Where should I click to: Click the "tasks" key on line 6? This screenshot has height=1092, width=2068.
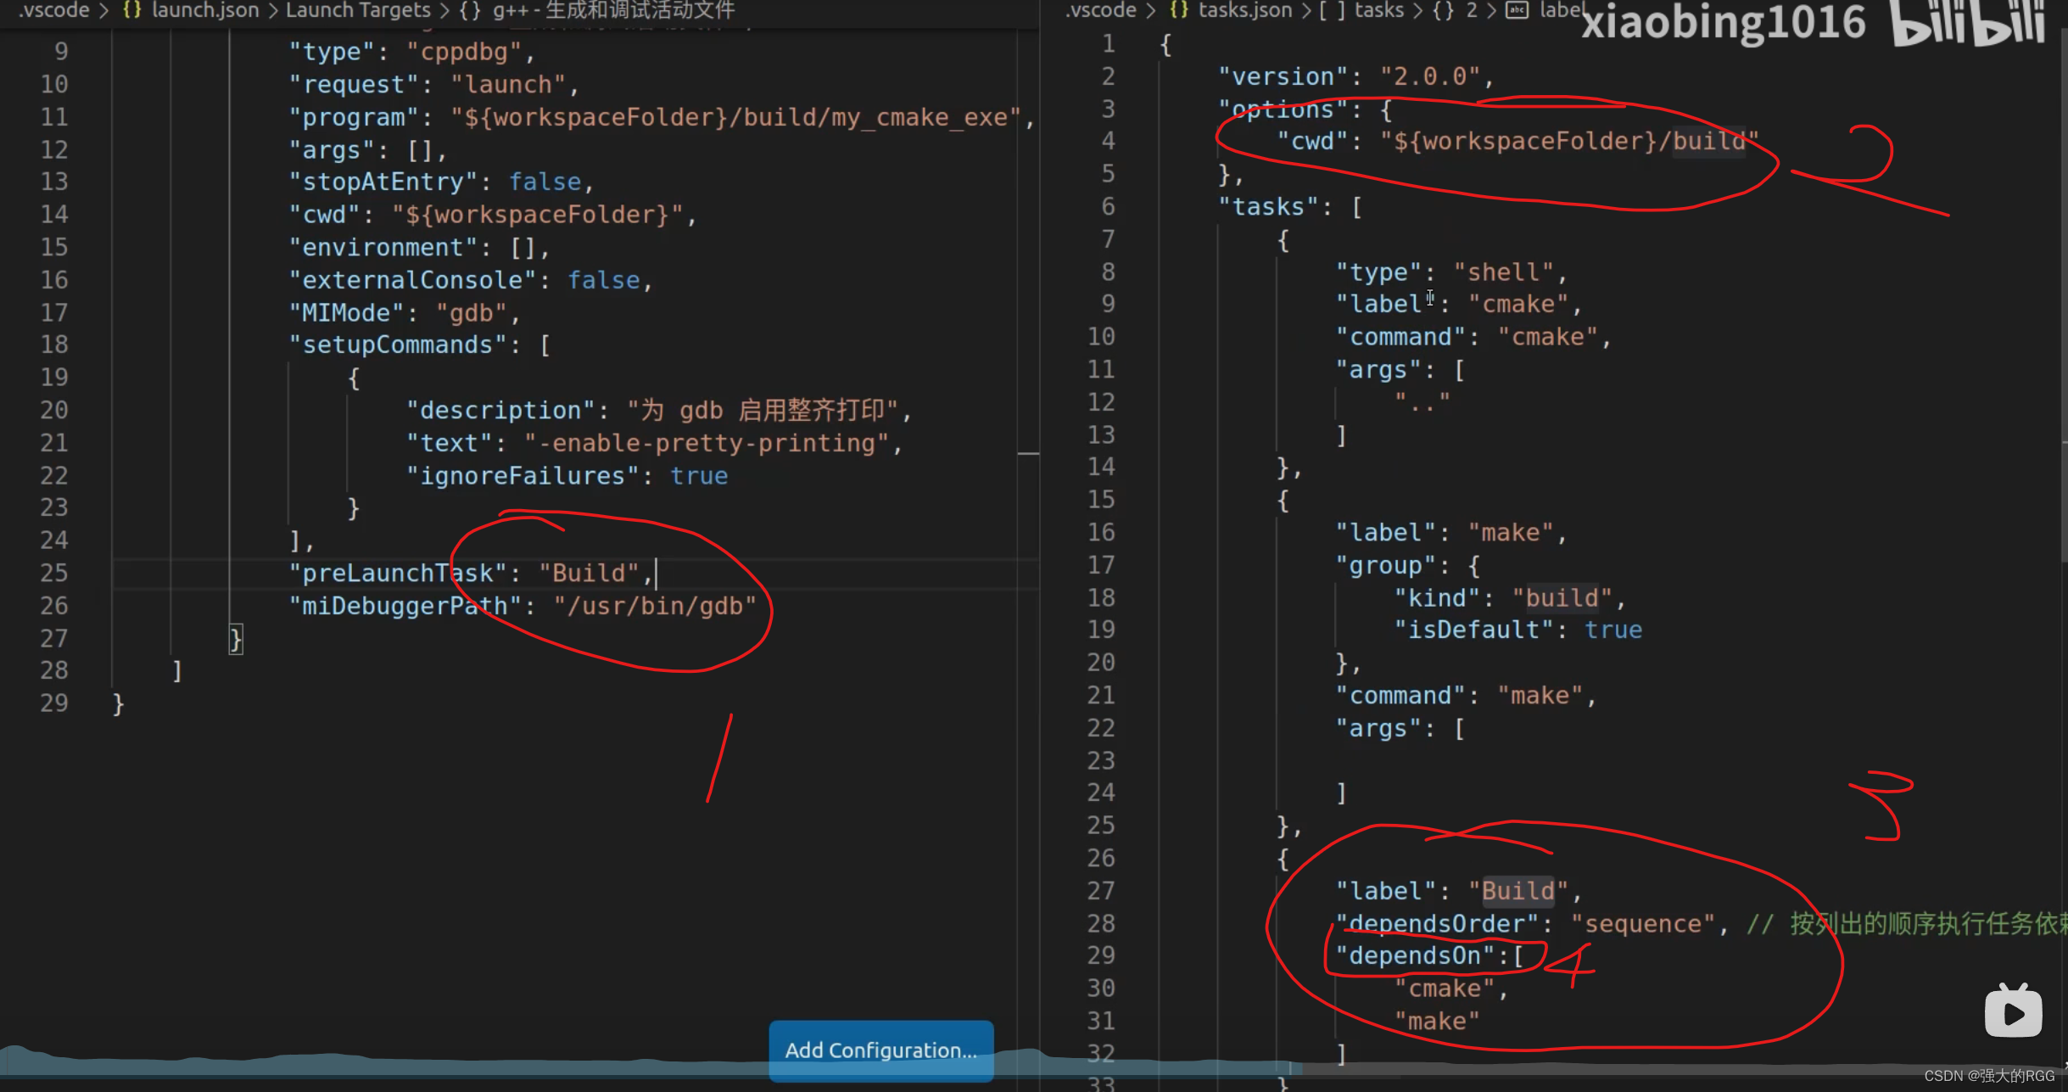point(1269,207)
